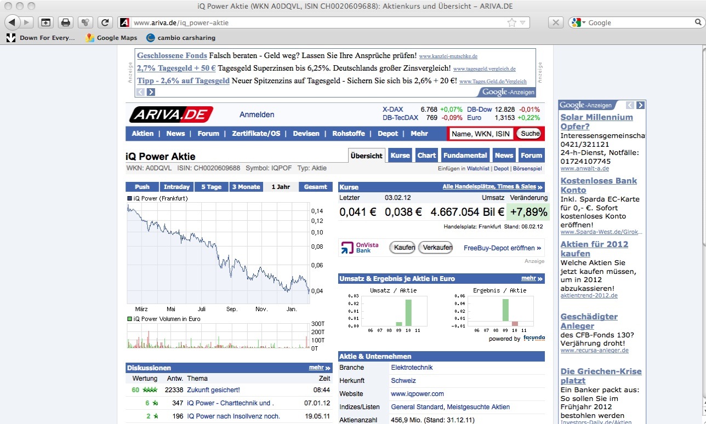Open the Solar Millennium Opfer? ad
Screen dimensions: 706x424
(x=596, y=122)
